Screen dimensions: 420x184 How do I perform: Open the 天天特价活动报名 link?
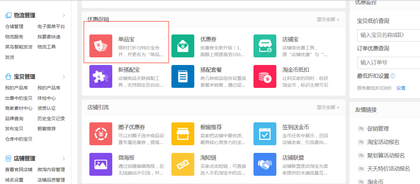click(x=389, y=169)
